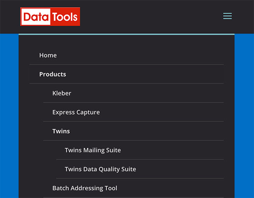Close the hamburger navigation menu icon

[227, 16]
